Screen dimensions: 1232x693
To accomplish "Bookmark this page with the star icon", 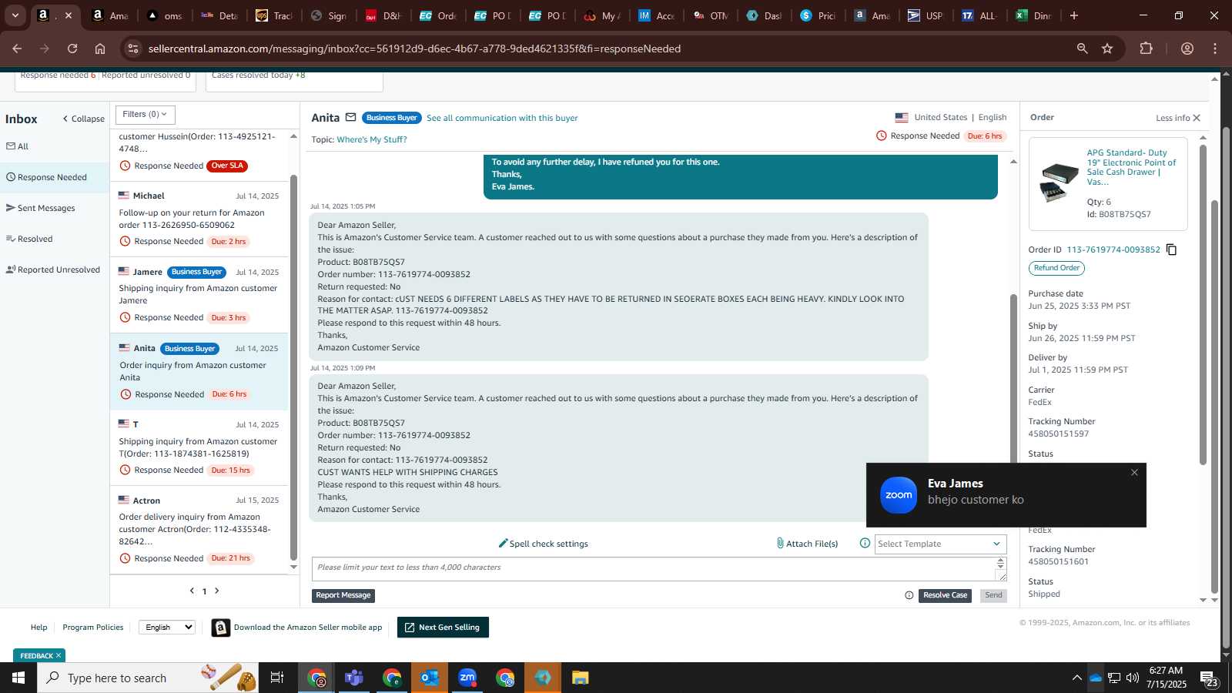I will coord(1107,49).
